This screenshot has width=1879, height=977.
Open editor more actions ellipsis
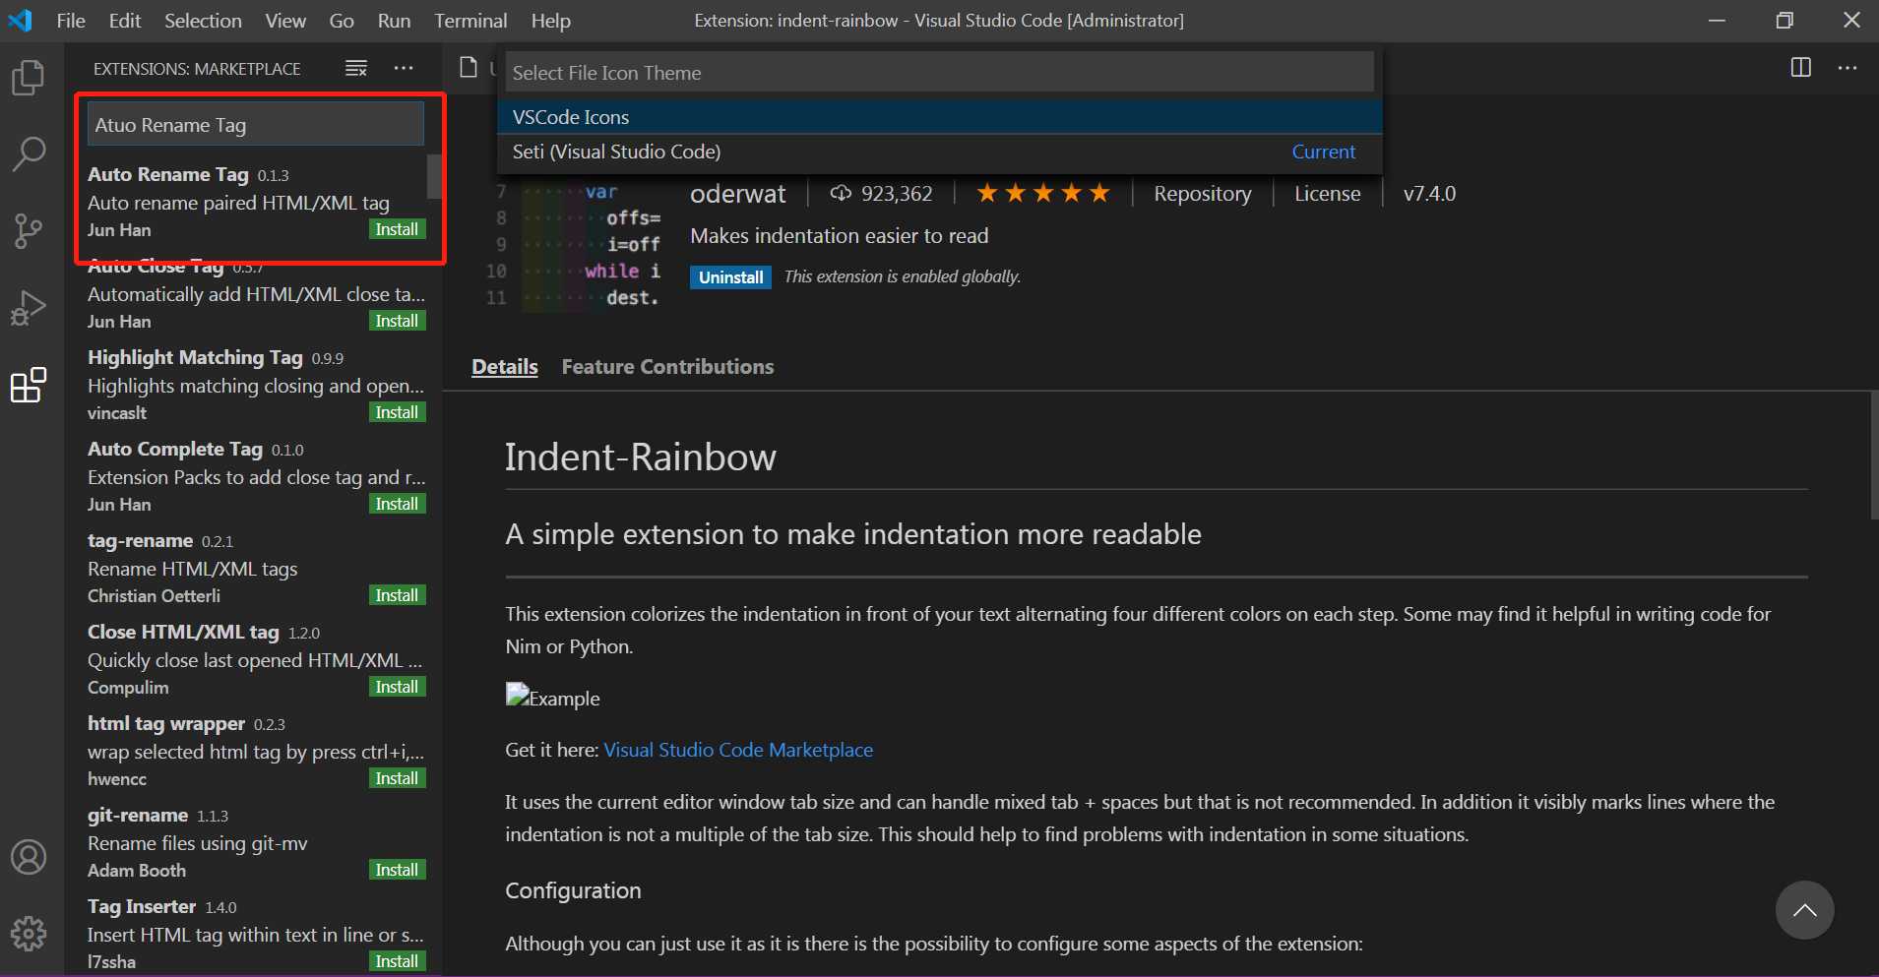point(1848,68)
